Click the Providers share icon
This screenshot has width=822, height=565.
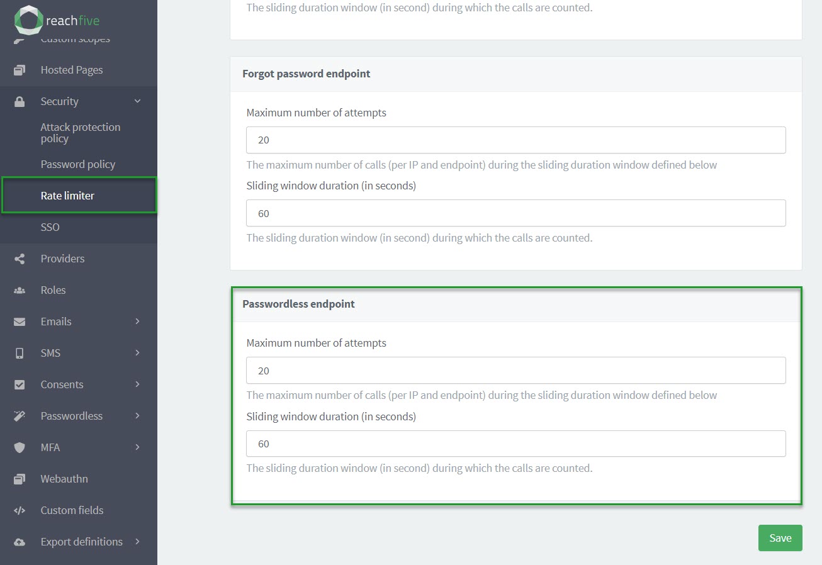click(x=20, y=259)
